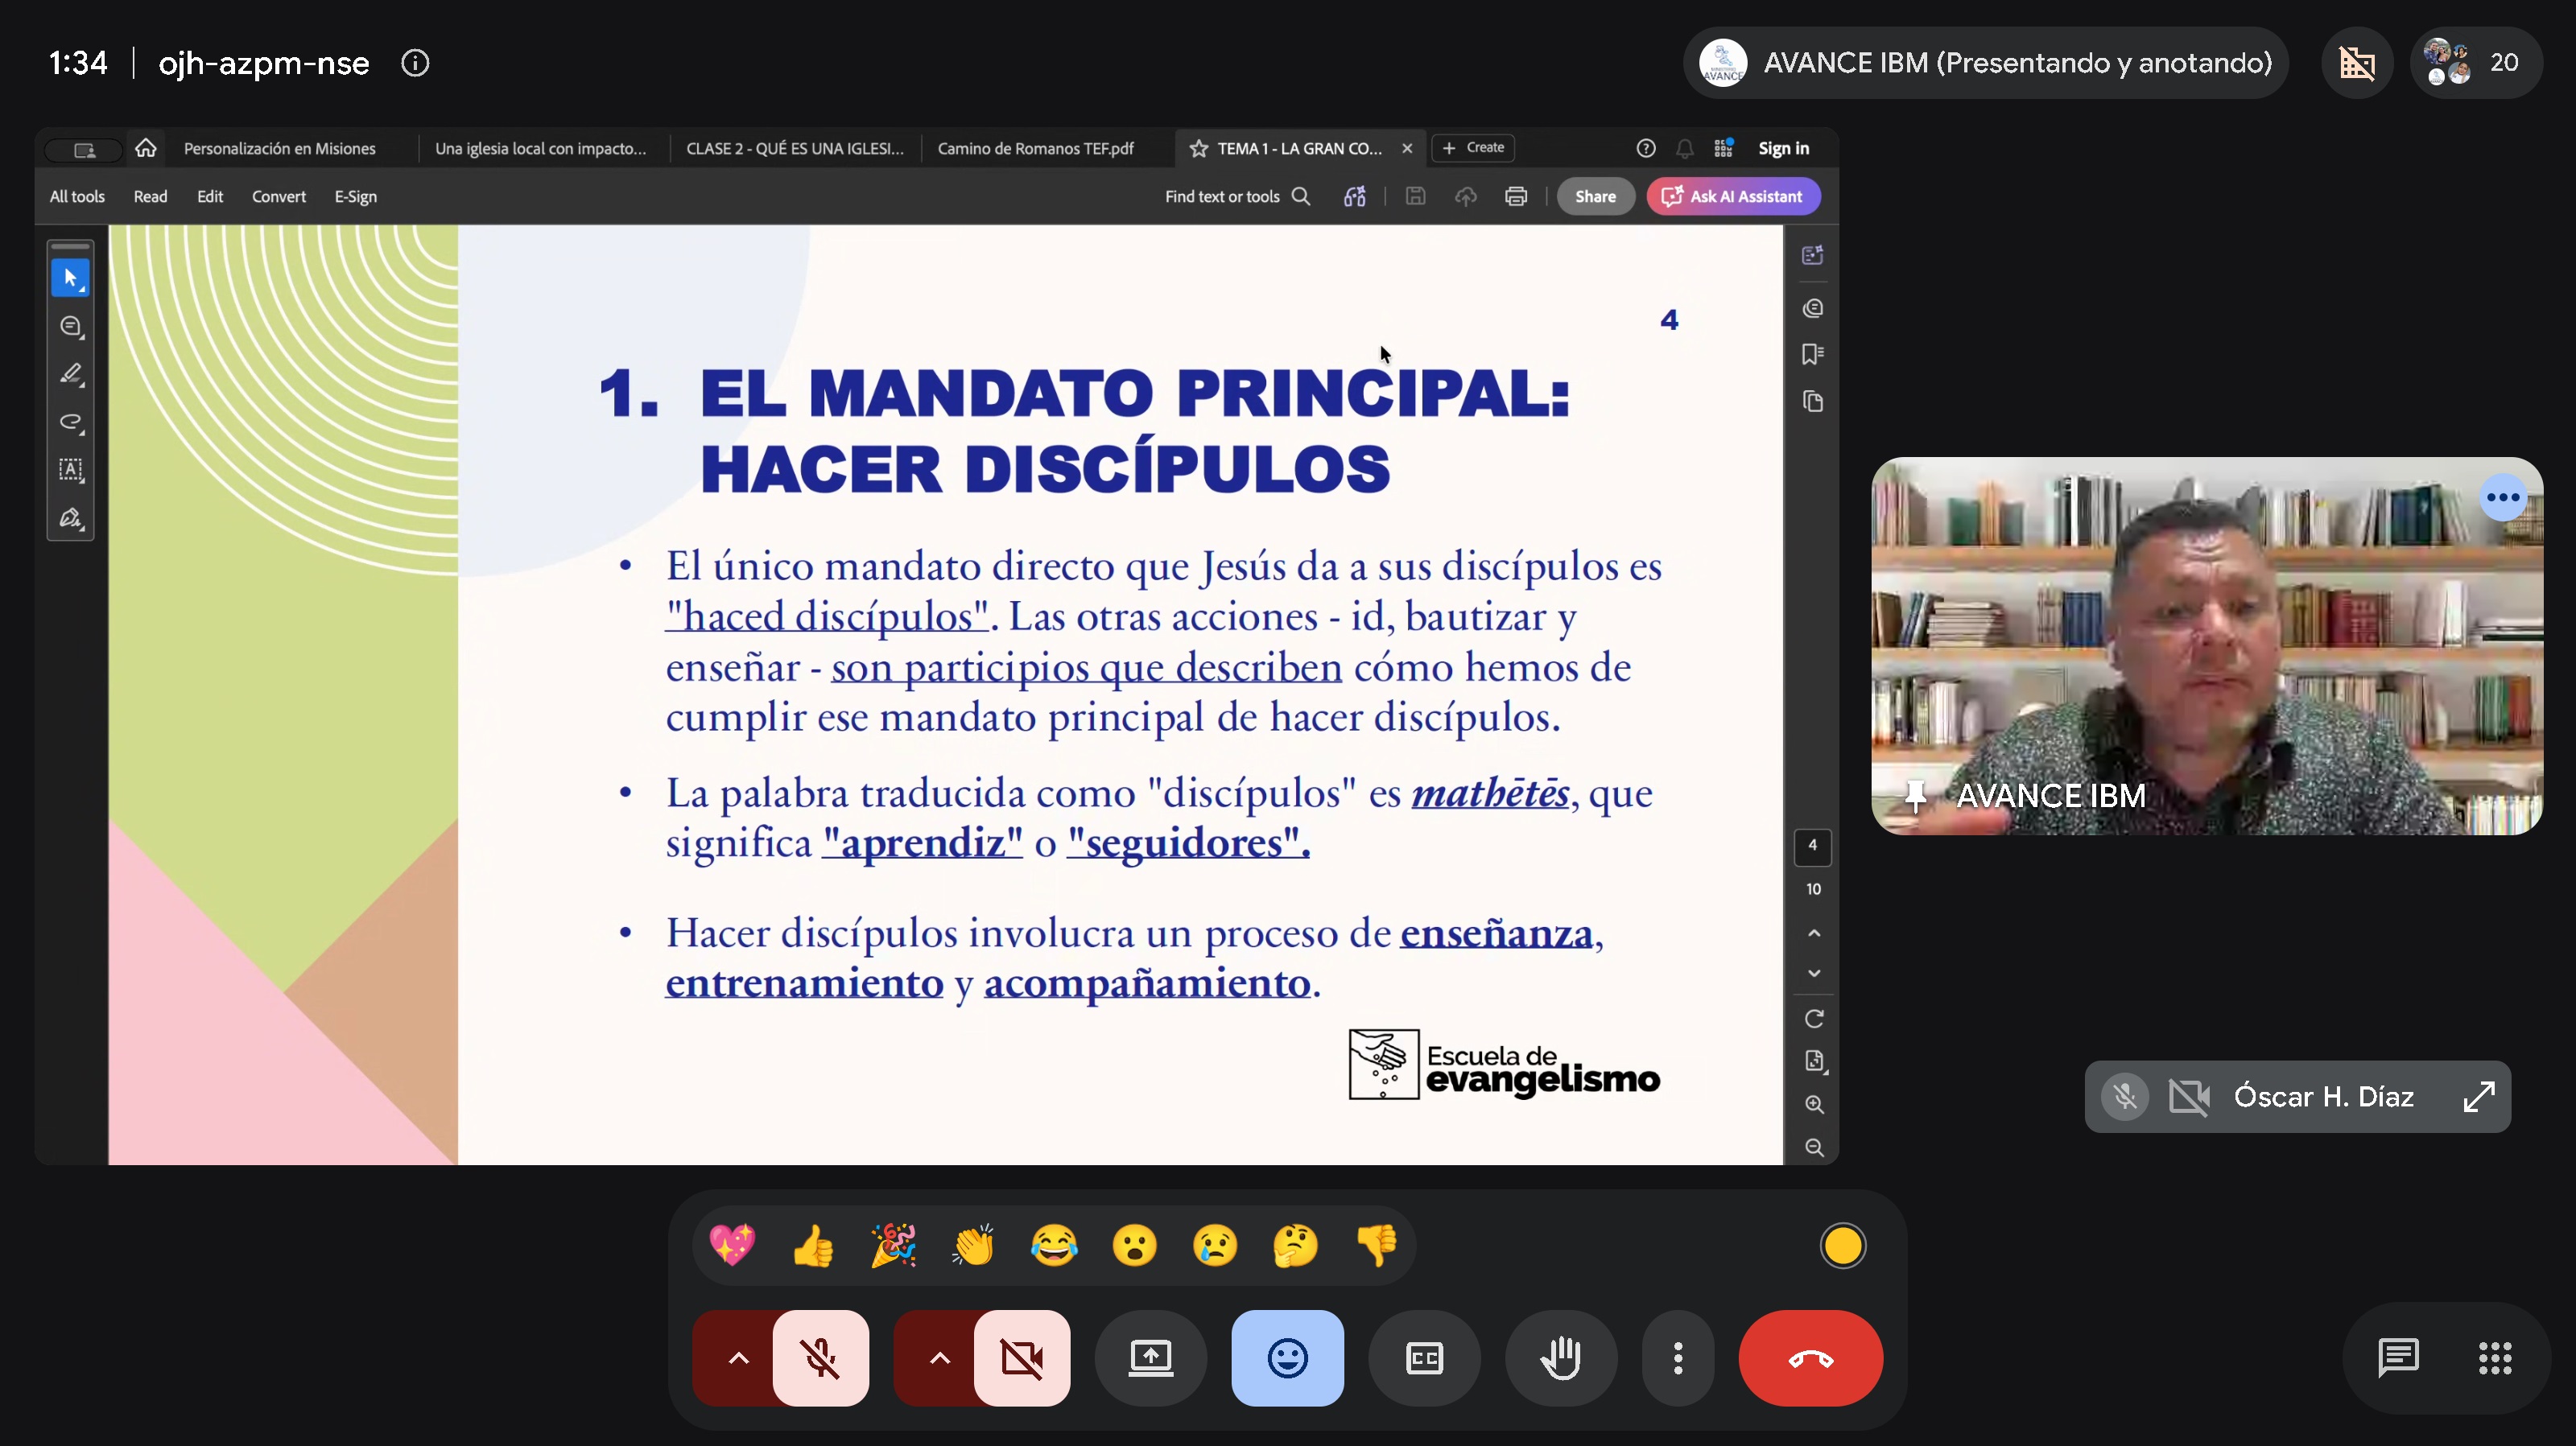Zoom in on the PDF page
The height and width of the screenshot is (1446, 2576).
(1813, 1104)
